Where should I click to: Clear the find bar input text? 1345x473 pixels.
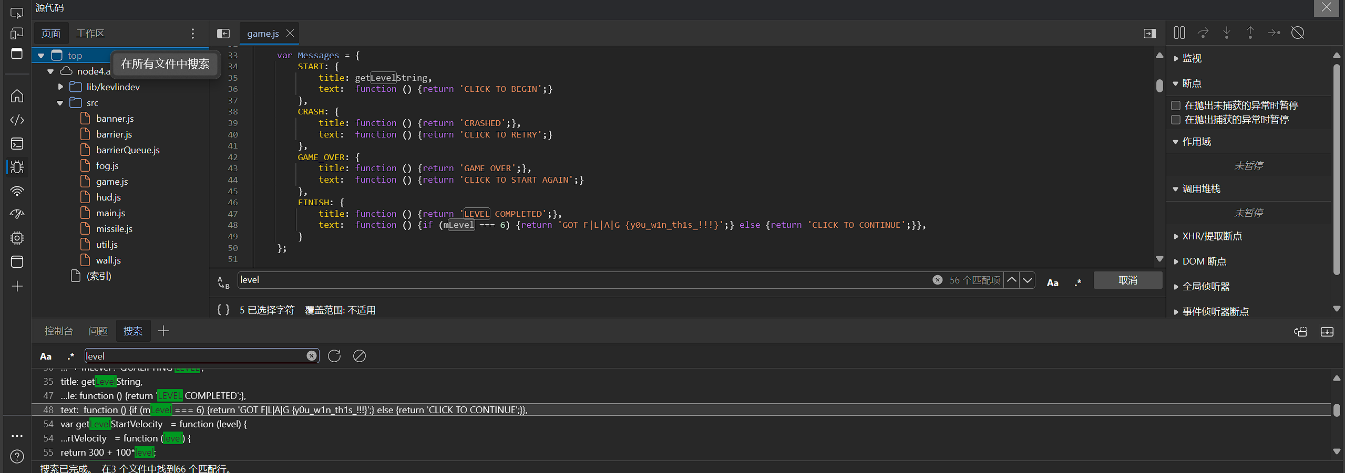point(937,280)
